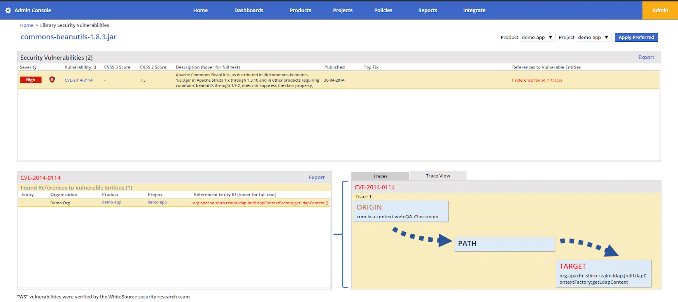The height and width of the screenshot is (302, 678).
Task: Switch to the Traces tab
Action: (380, 176)
